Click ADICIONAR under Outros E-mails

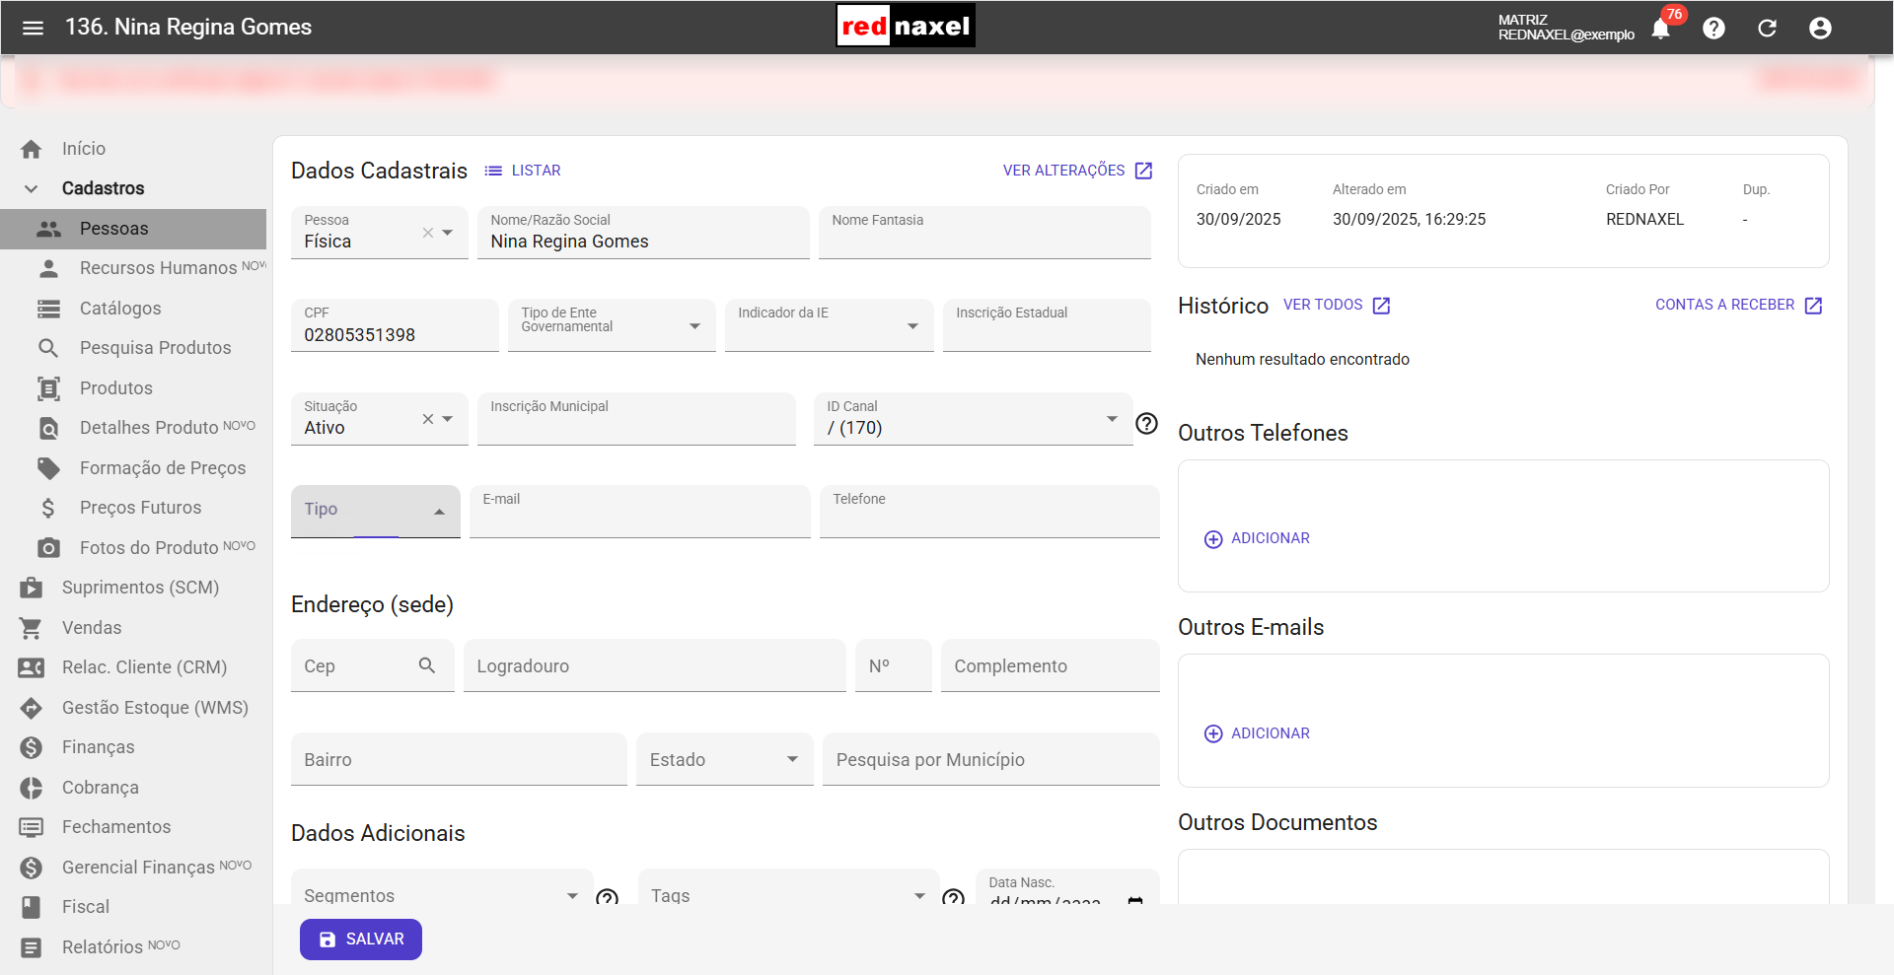pyautogui.click(x=1257, y=733)
